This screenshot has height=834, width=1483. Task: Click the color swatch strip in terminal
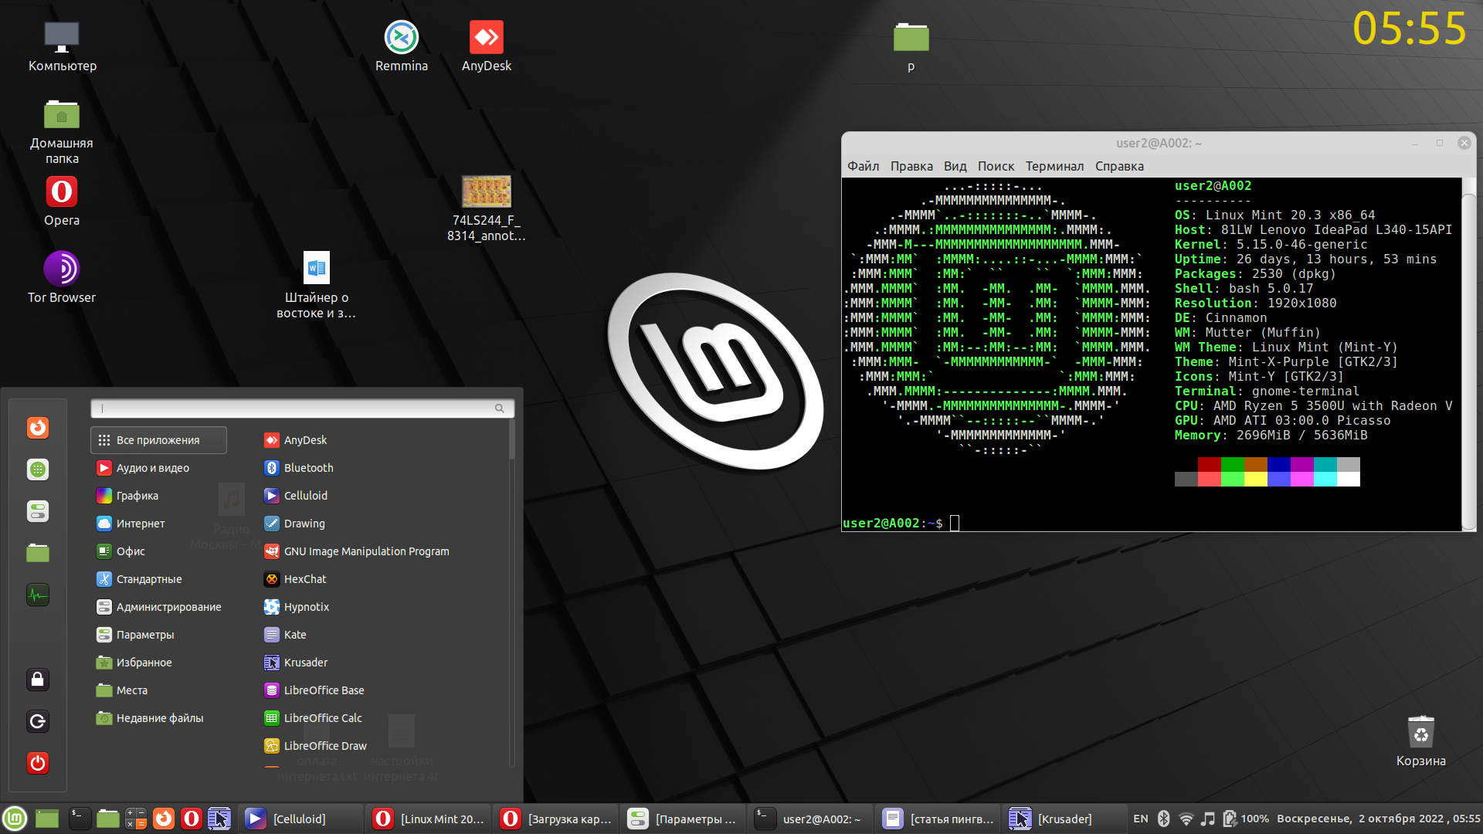[1268, 473]
